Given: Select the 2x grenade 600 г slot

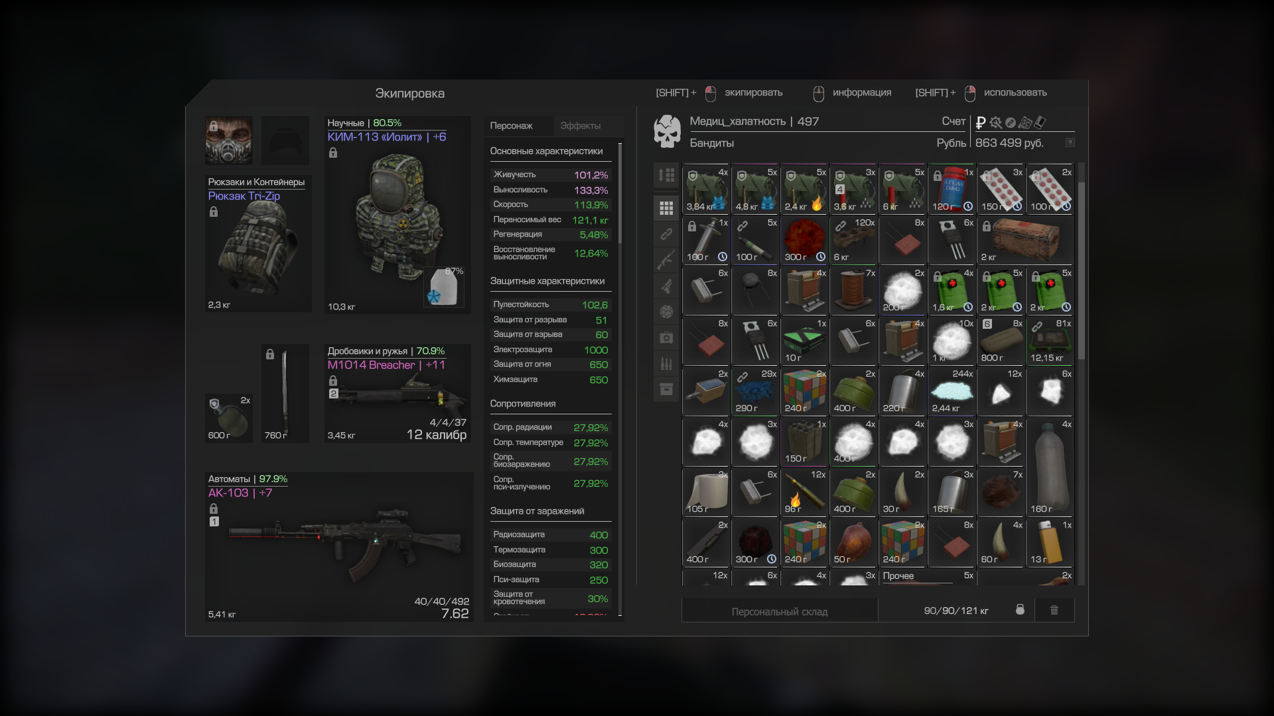Looking at the screenshot, I should pos(229,418).
